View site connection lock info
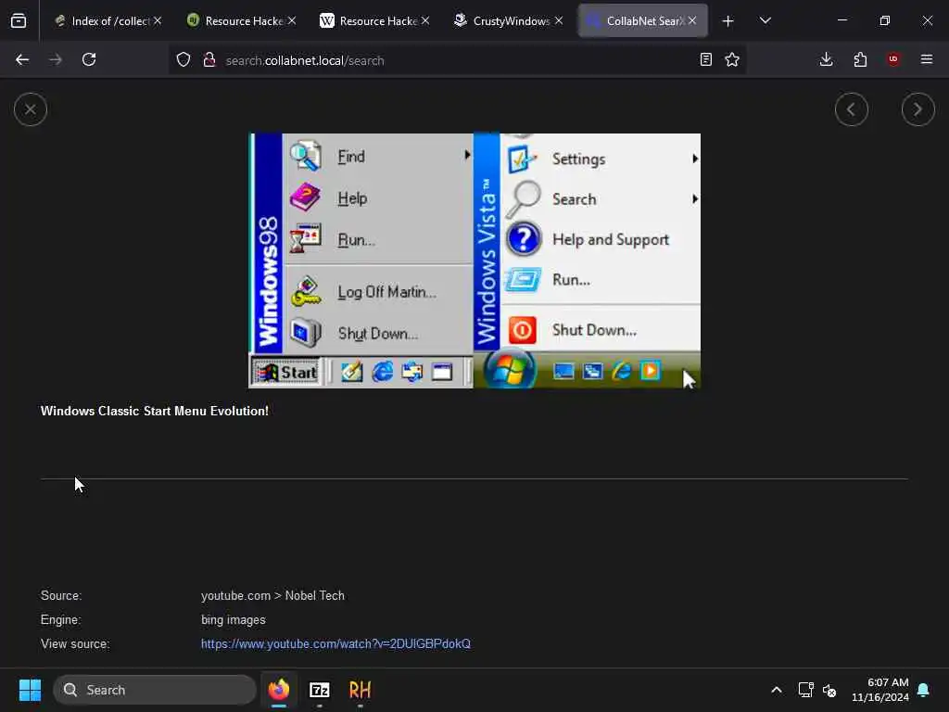949x712 pixels. (209, 60)
